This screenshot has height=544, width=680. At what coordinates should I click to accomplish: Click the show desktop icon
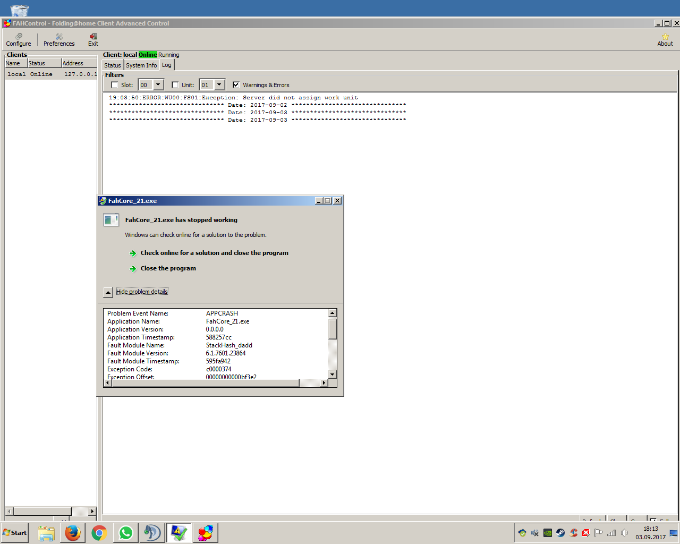click(x=674, y=533)
